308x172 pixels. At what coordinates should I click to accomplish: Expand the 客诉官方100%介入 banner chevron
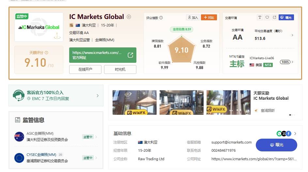click(98, 95)
